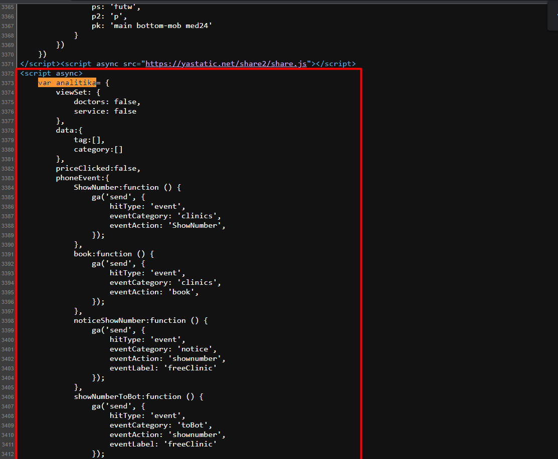The height and width of the screenshot is (459, 558).
Task: Click the highlighted 'var analitika' text
Action: click(67, 83)
